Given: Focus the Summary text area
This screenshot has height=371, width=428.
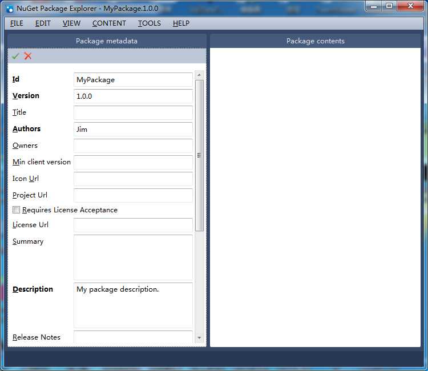Looking at the screenshot, I should (133, 257).
